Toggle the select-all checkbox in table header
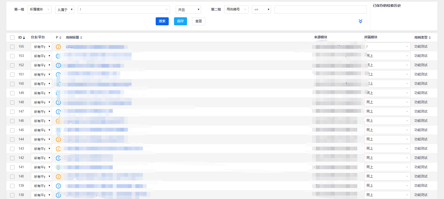The height and width of the screenshot is (199, 444). (x=12, y=38)
